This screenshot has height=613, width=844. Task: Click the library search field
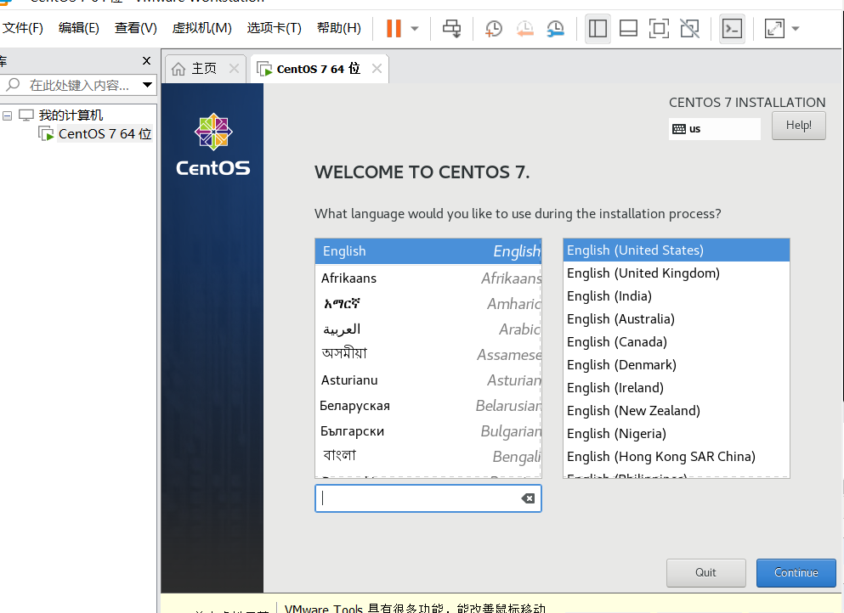[78, 85]
